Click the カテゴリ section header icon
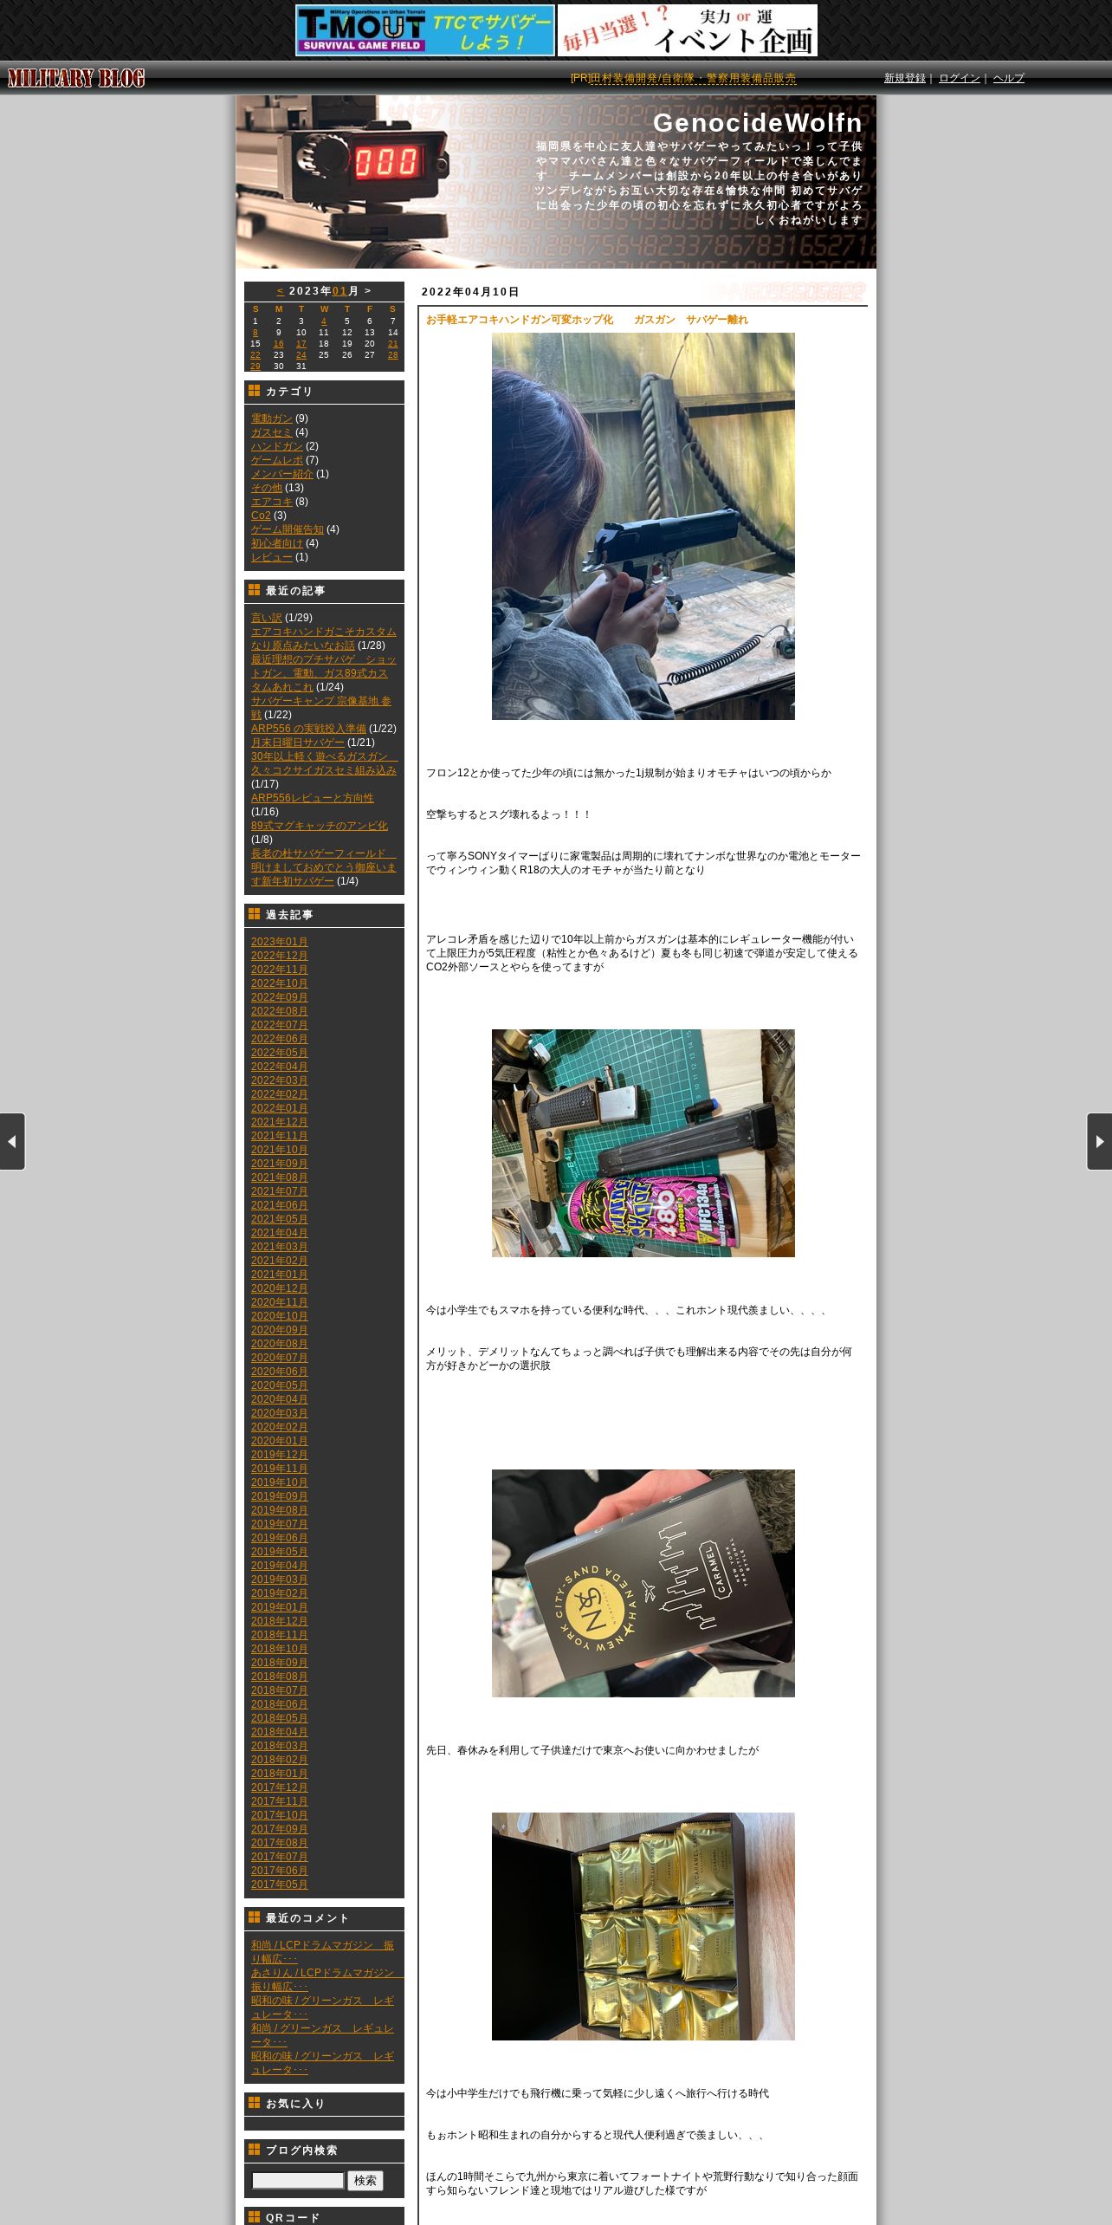The height and width of the screenshot is (2225, 1112). point(254,391)
